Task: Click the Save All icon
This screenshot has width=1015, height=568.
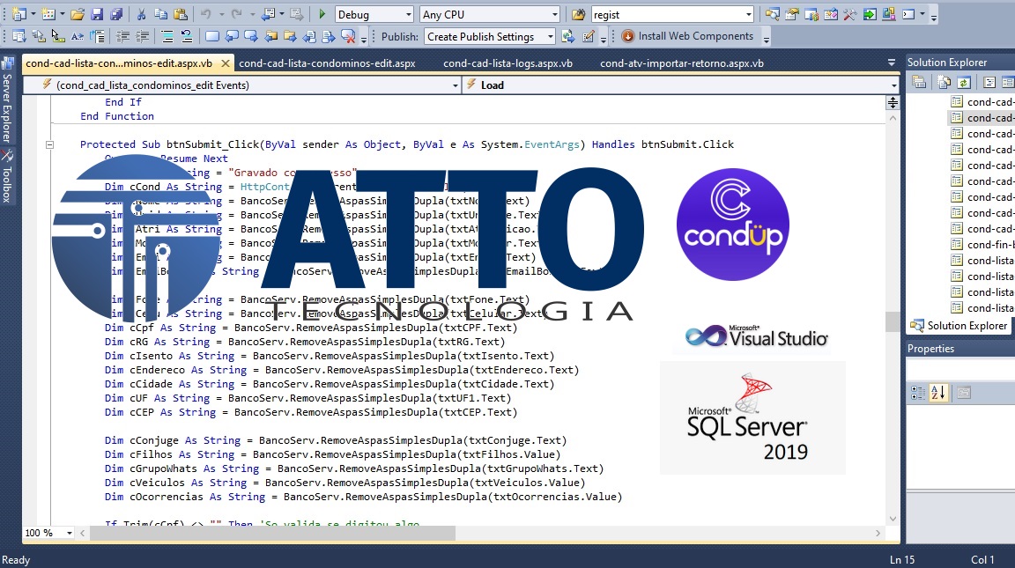Action: 116,14
